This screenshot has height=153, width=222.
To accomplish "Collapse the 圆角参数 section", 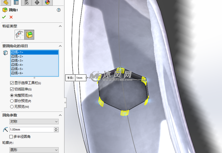I will coord(60,115).
